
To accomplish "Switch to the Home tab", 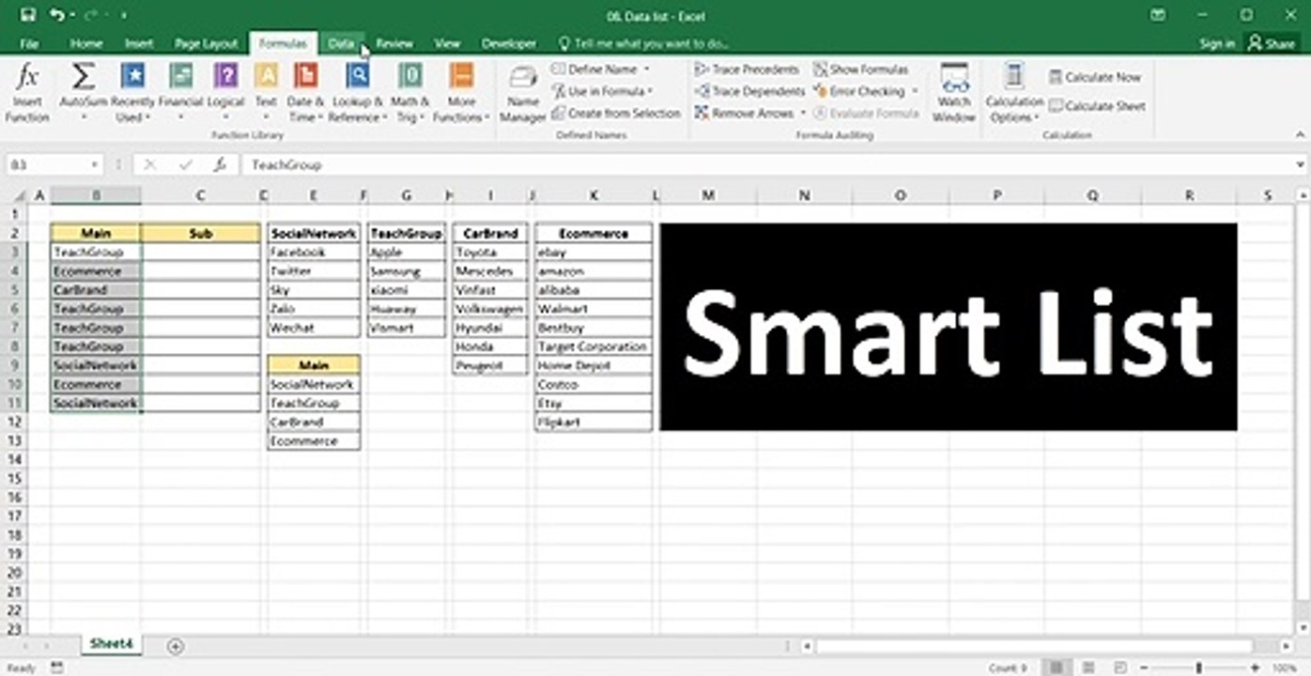I will (x=86, y=43).
